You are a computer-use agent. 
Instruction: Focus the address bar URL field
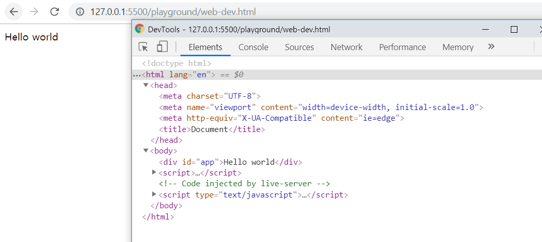pos(304,12)
